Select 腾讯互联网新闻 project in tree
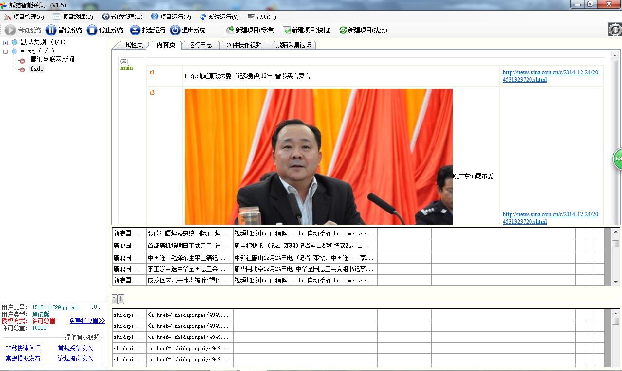The width and height of the screenshot is (622, 371). 52,60
